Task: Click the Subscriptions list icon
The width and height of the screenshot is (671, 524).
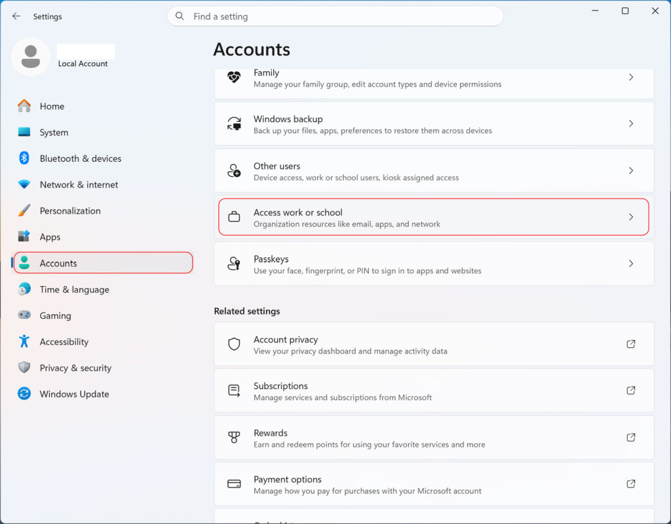Action: 234,390
